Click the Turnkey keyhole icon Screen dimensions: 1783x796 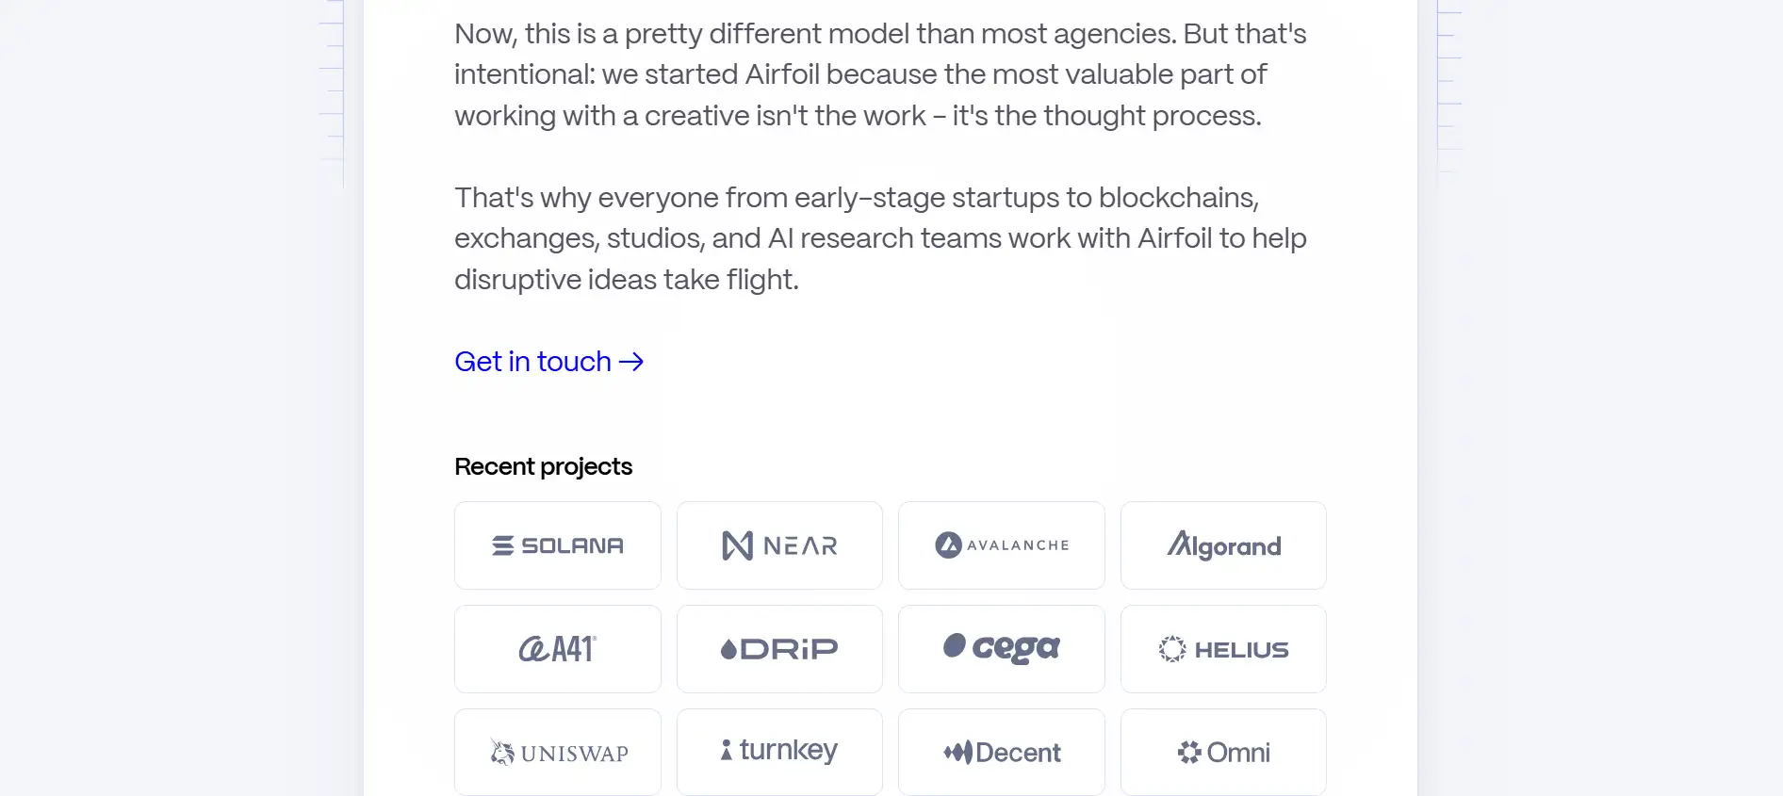click(x=726, y=750)
